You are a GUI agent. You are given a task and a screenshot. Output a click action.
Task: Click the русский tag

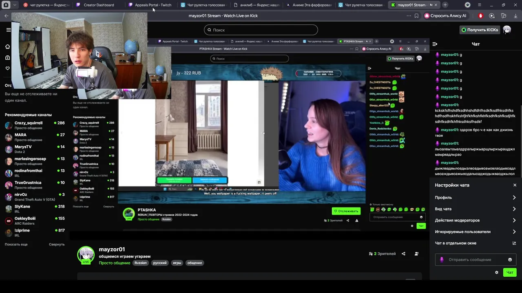tap(160, 263)
